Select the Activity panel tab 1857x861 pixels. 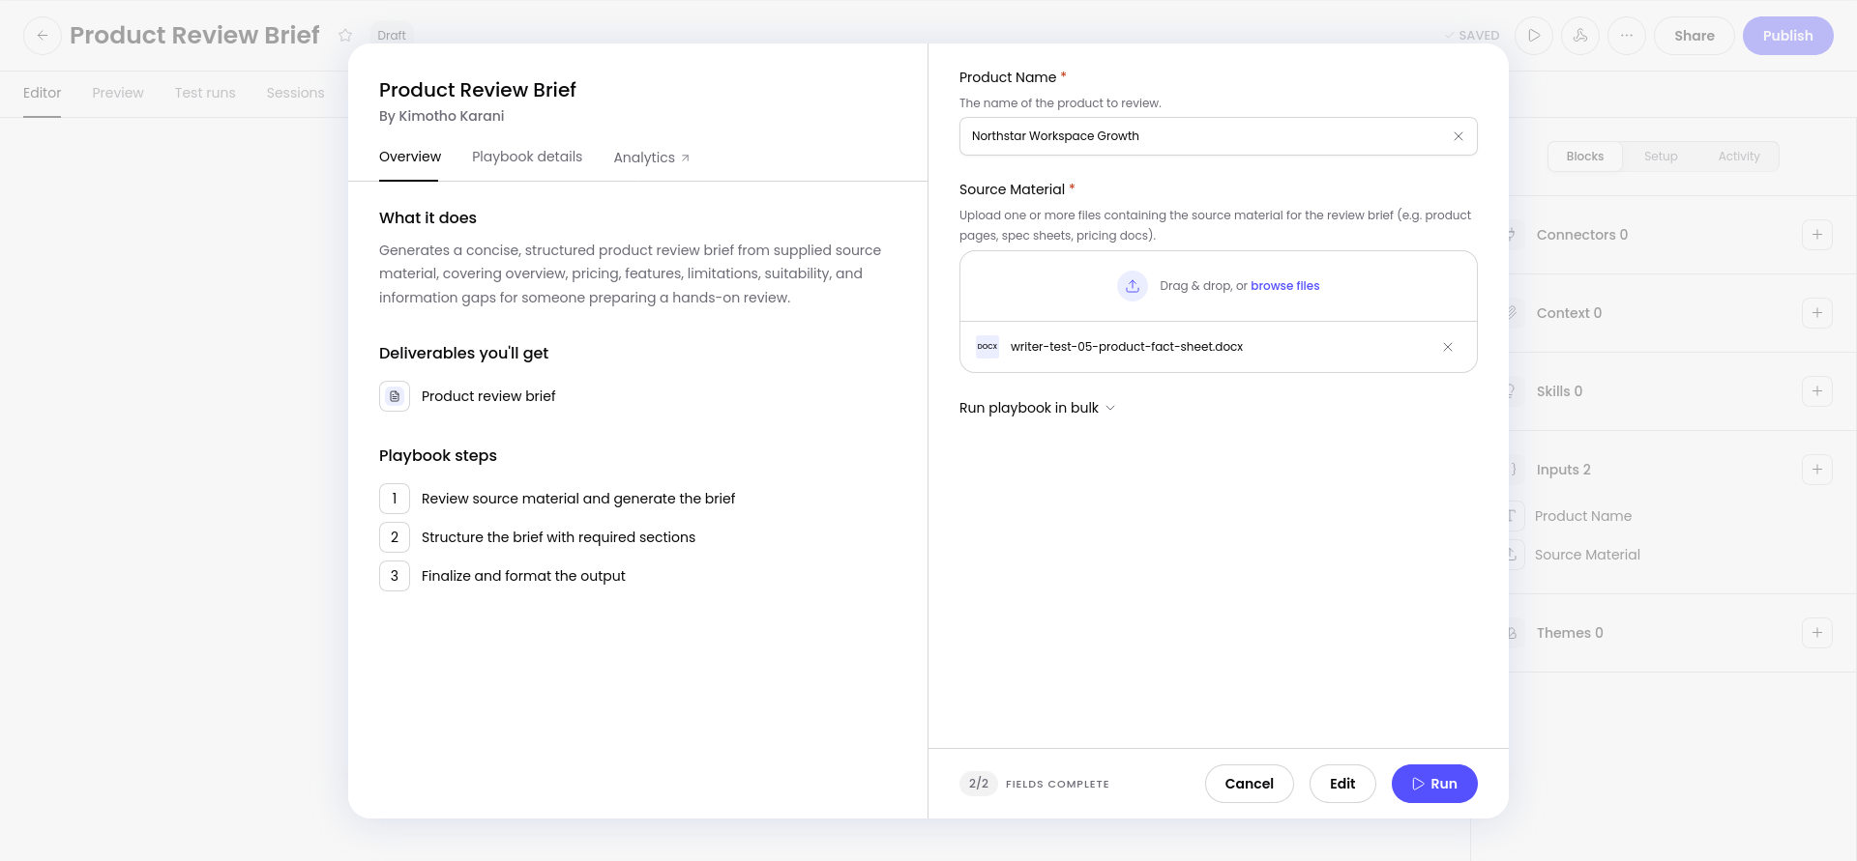click(x=1739, y=157)
